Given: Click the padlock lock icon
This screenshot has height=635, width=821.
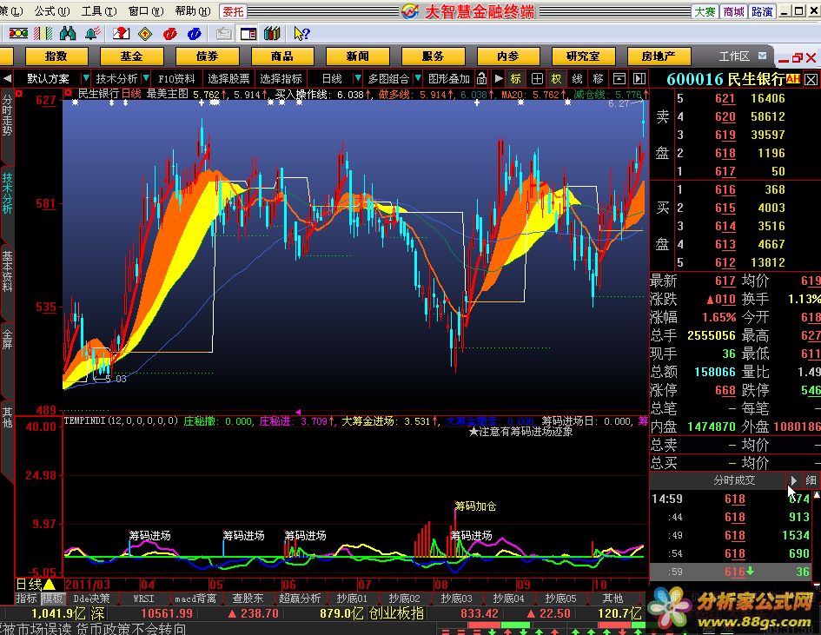Looking at the screenshot, I should (481, 78).
